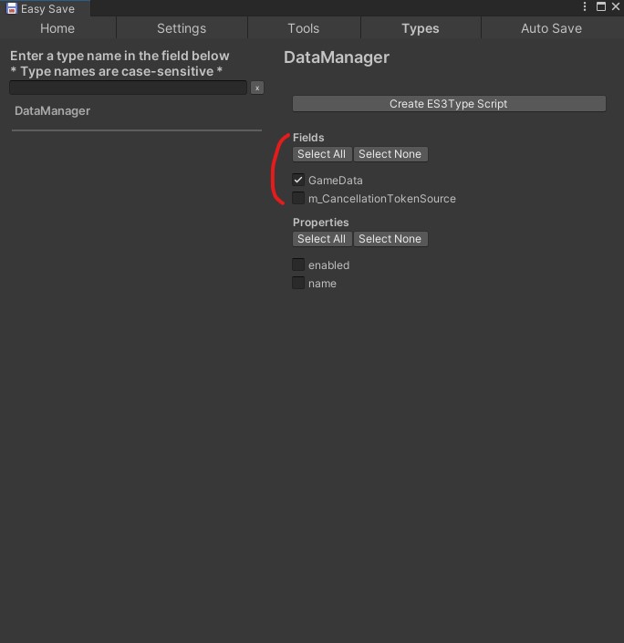The height and width of the screenshot is (643, 624).
Task: Click the Fields section label
Action: [x=308, y=138]
